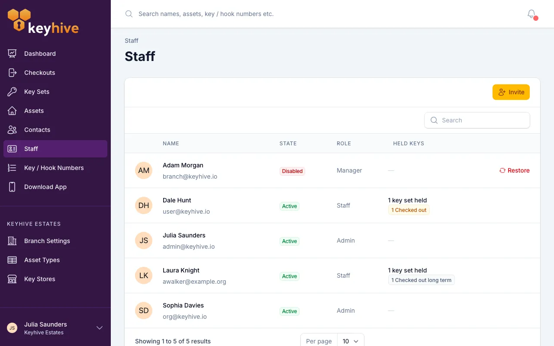Click the Checkouts exit-arrow icon
The image size is (554, 346).
pos(12,73)
